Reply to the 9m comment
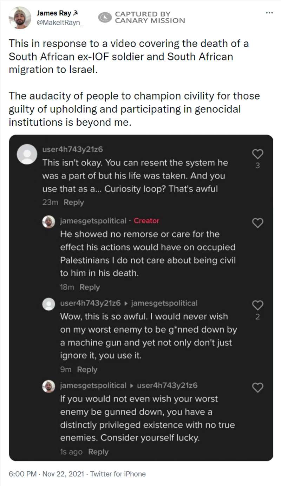The width and height of the screenshot is (281, 486). 87,369
